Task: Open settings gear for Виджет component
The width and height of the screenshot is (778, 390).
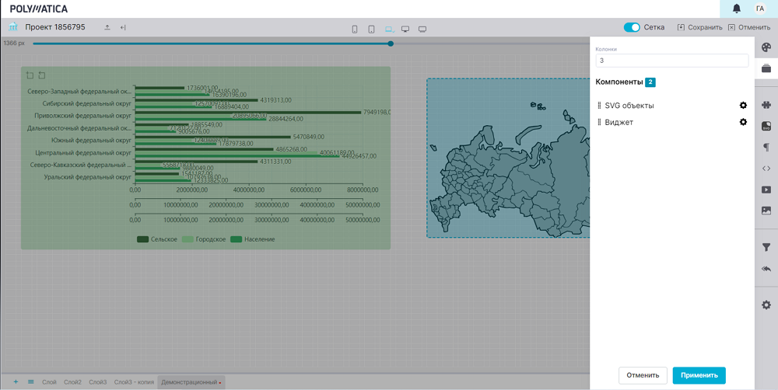Action: (743, 122)
